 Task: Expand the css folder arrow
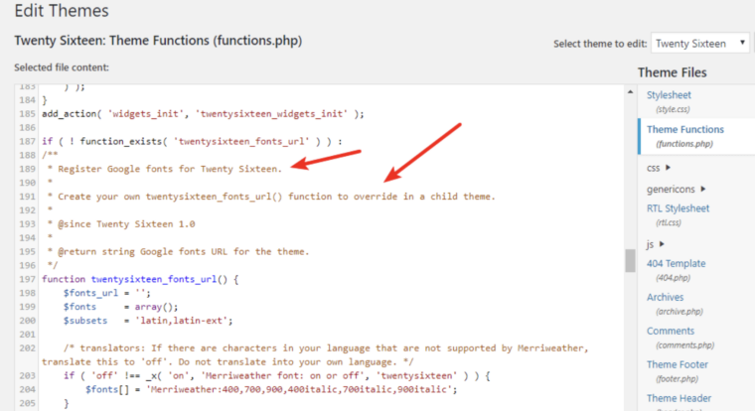pos(669,168)
